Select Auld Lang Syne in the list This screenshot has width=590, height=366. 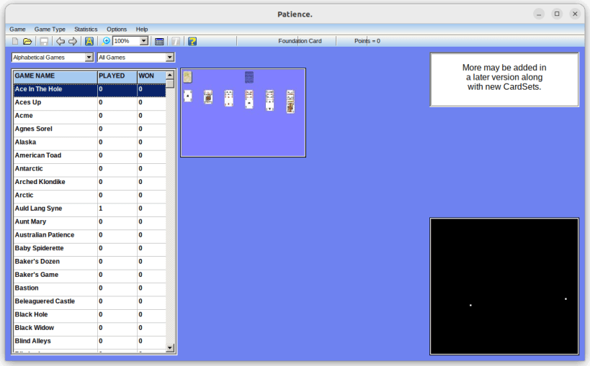click(89, 209)
